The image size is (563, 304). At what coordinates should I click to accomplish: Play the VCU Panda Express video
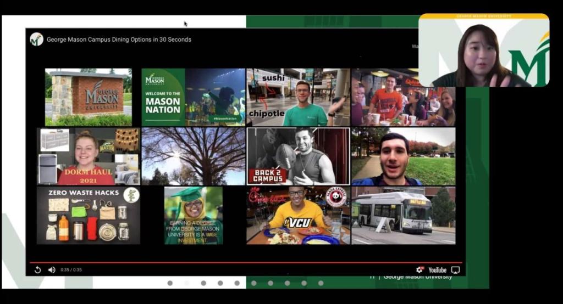pyautogui.click(x=298, y=215)
